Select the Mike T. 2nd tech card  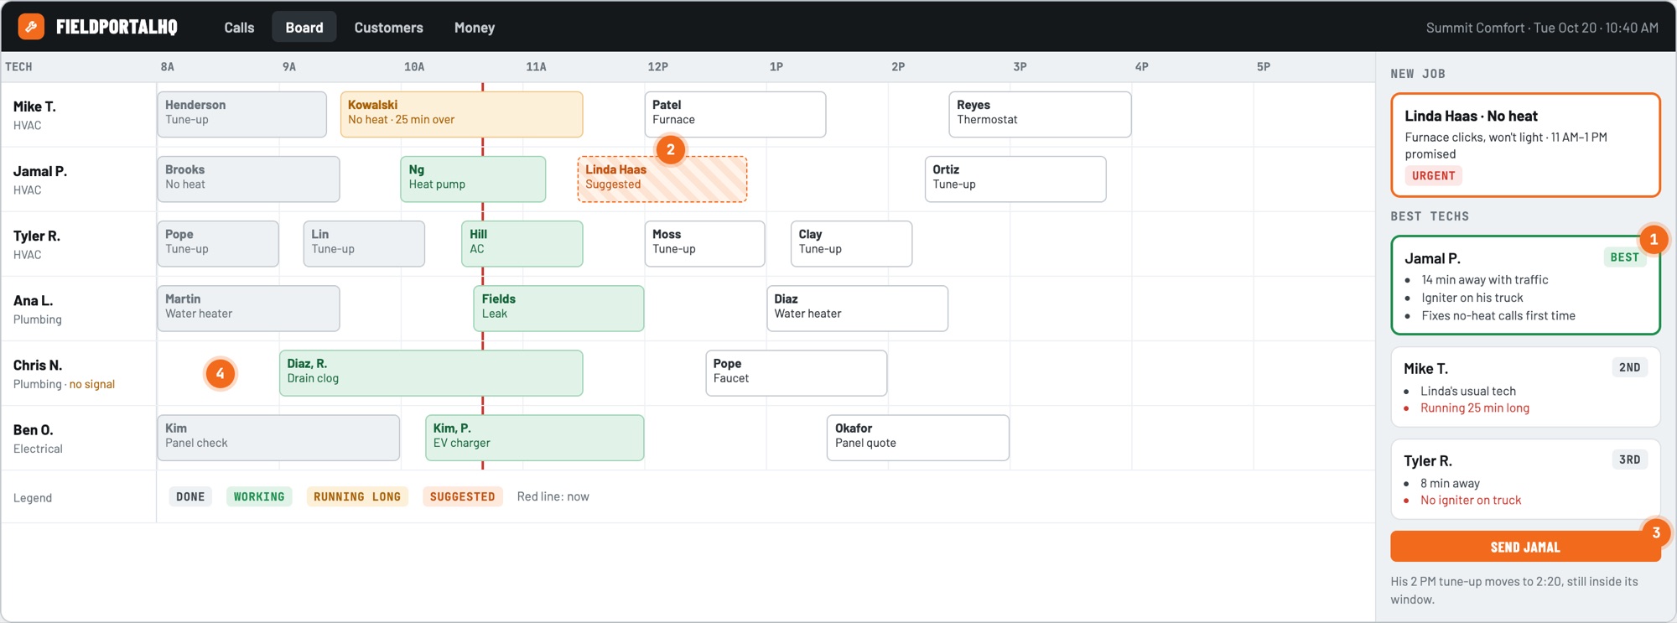(x=1525, y=387)
